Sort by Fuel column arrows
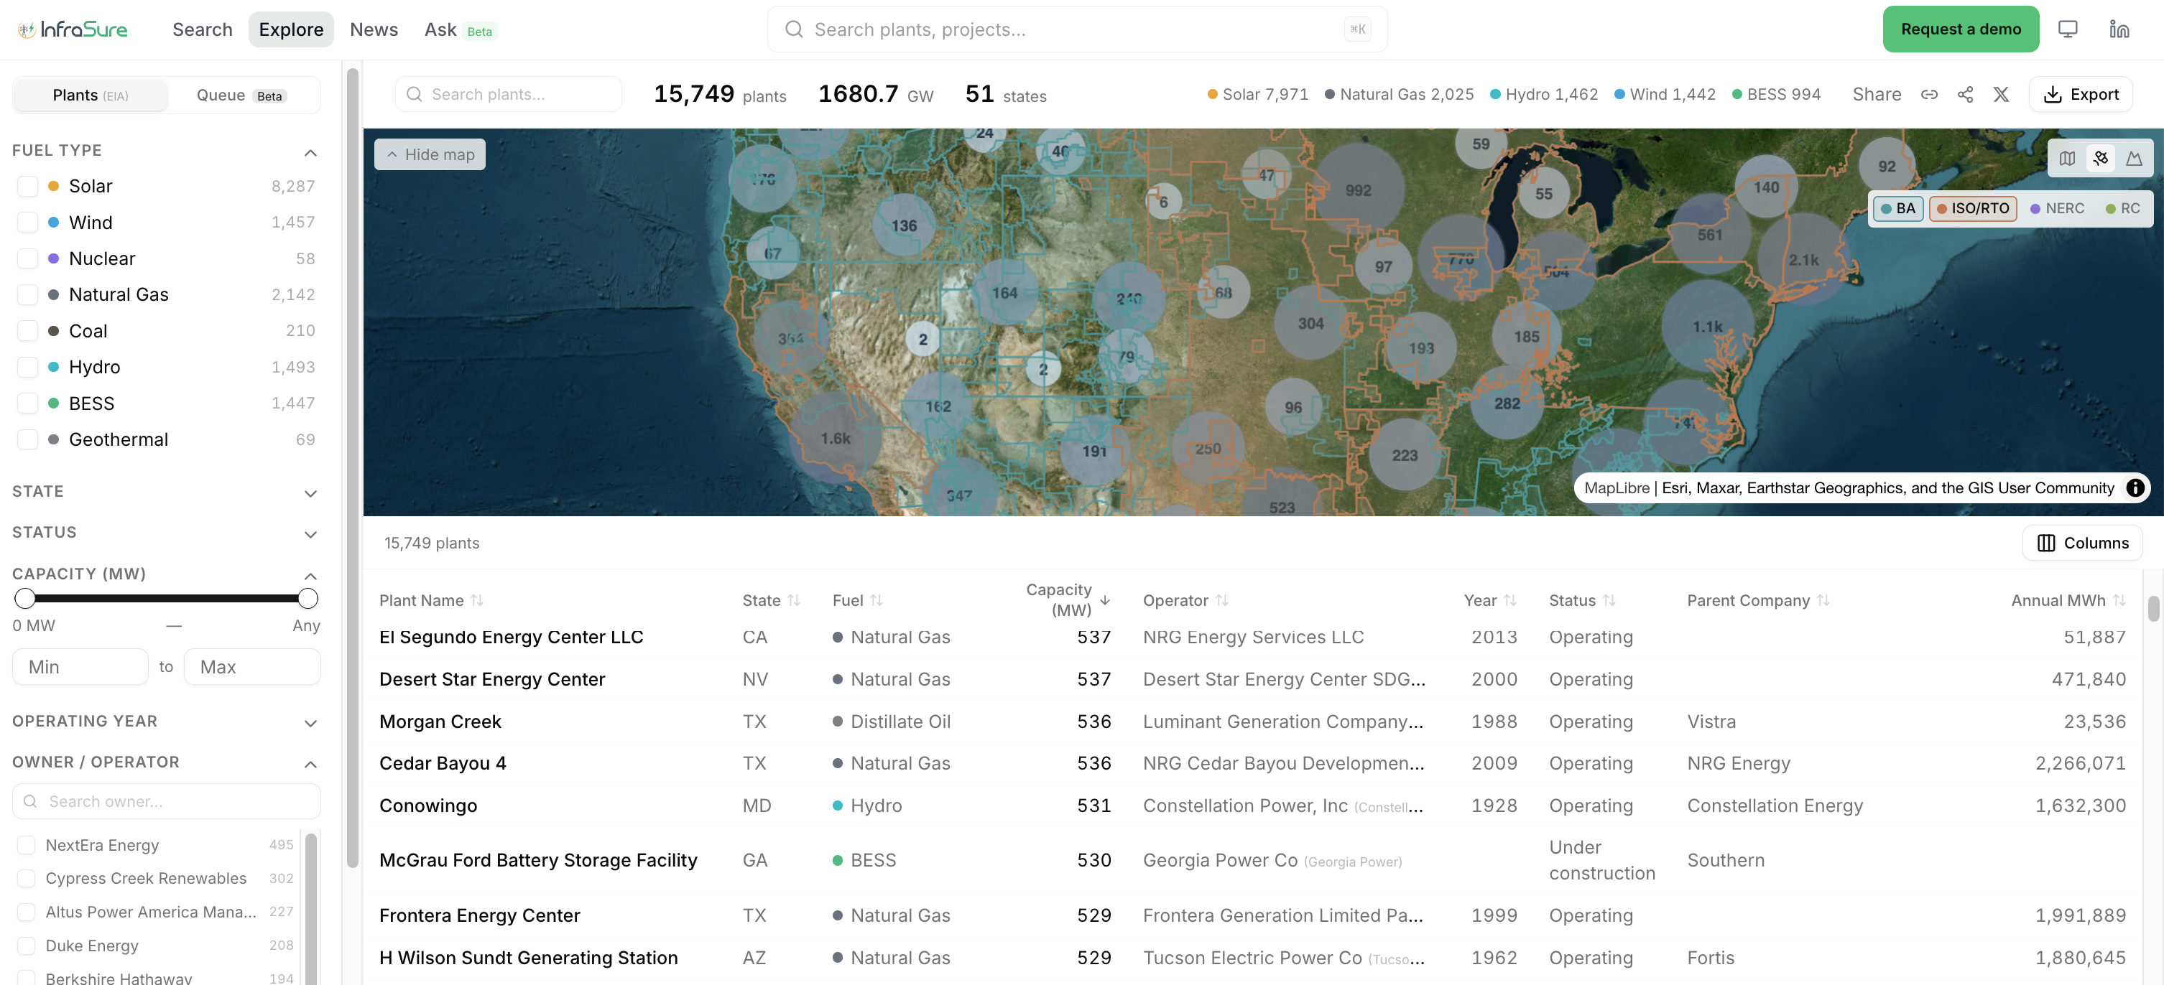This screenshot has height=985, width=2164. point(877,600)
